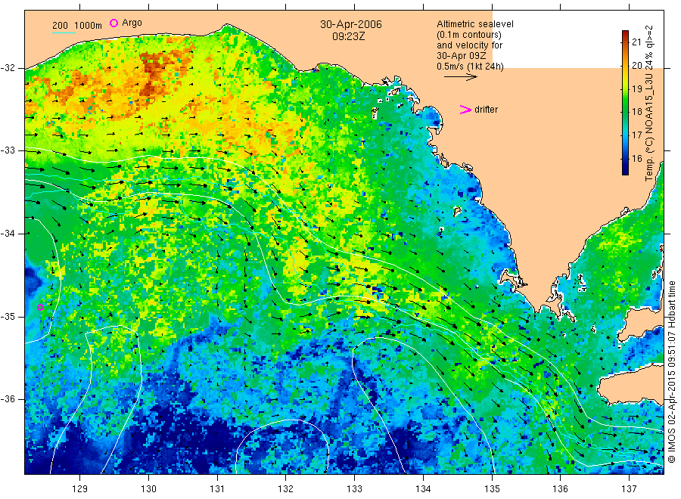681x499 pixels.
Task: Click the 21 value on the color bar
Action: 636,42
